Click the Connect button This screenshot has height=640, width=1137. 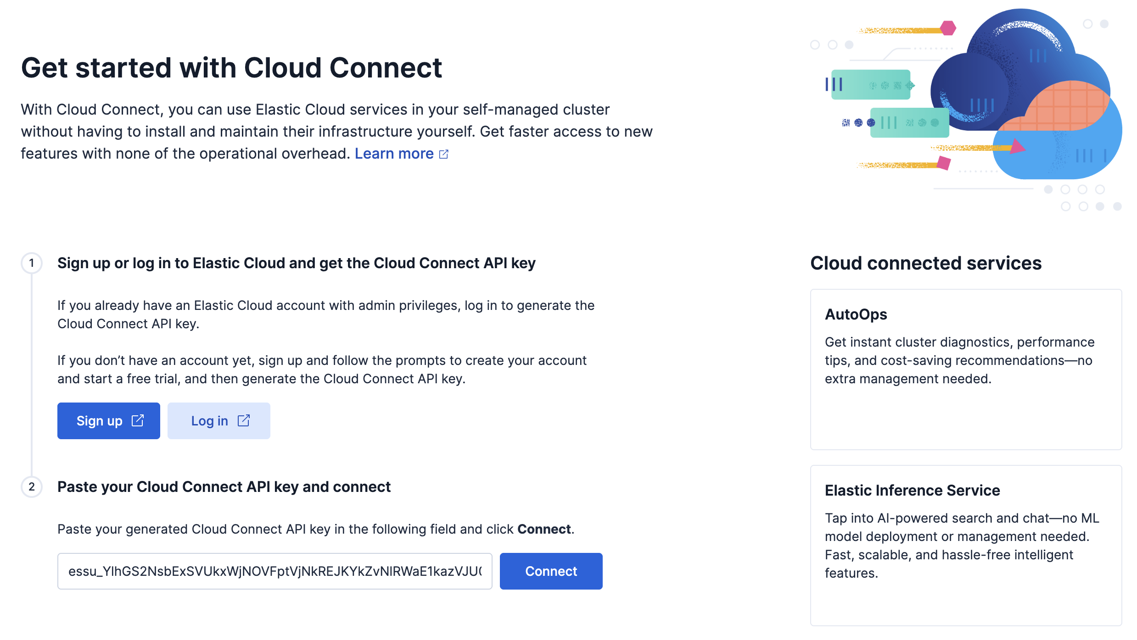(x=551, y=571)
